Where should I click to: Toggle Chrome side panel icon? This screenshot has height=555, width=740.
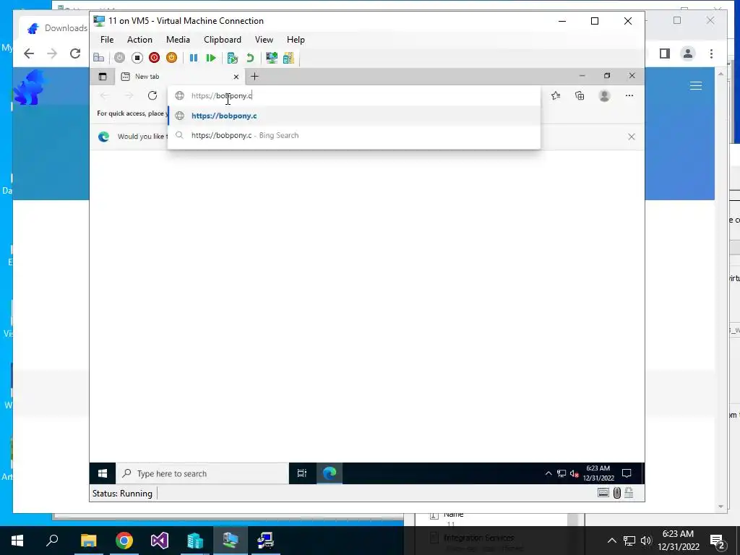(665, 53)
